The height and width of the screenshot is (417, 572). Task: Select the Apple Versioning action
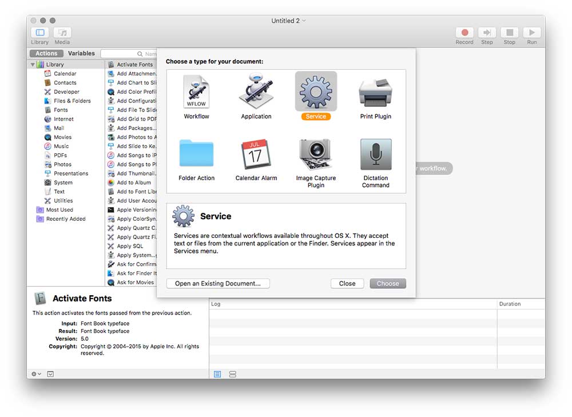[132, 210]
